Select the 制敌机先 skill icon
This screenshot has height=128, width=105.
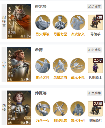(x=60, y=109)
